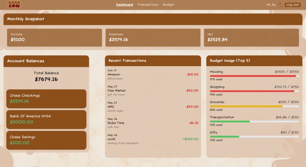Viewport: 306px width, 167px height.
Task: Click the work savings from paycheck transaction
Action: coord(153,139)
